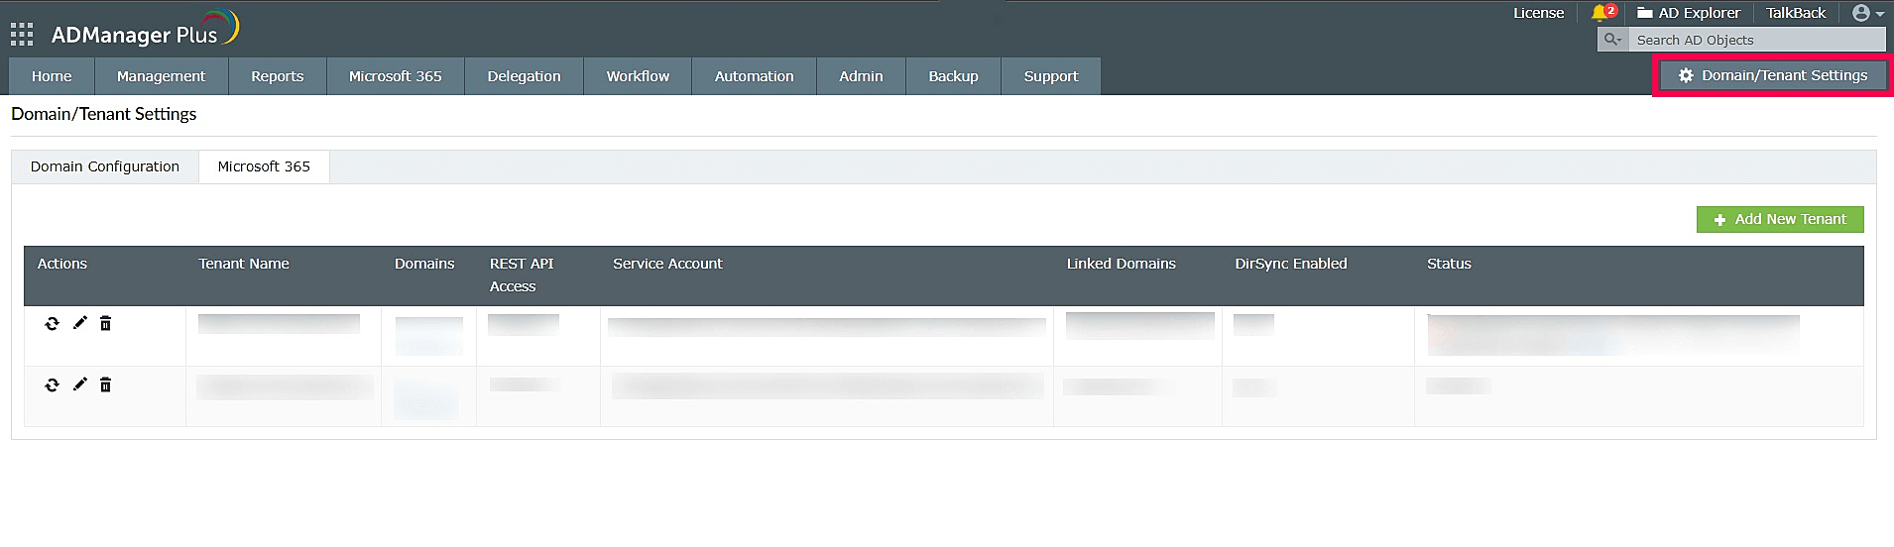Refresh the first tenant row
The width and height of the screenshot is (1894, 547).
[52, 323]
